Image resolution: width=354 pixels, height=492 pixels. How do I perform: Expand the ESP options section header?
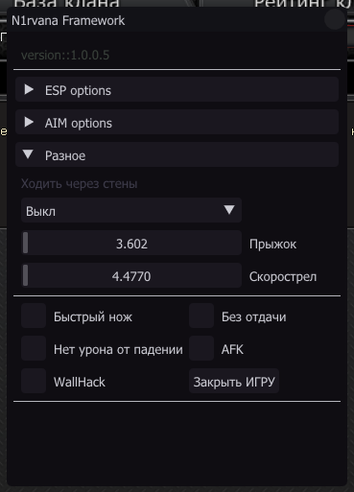(x=177, y=89)
